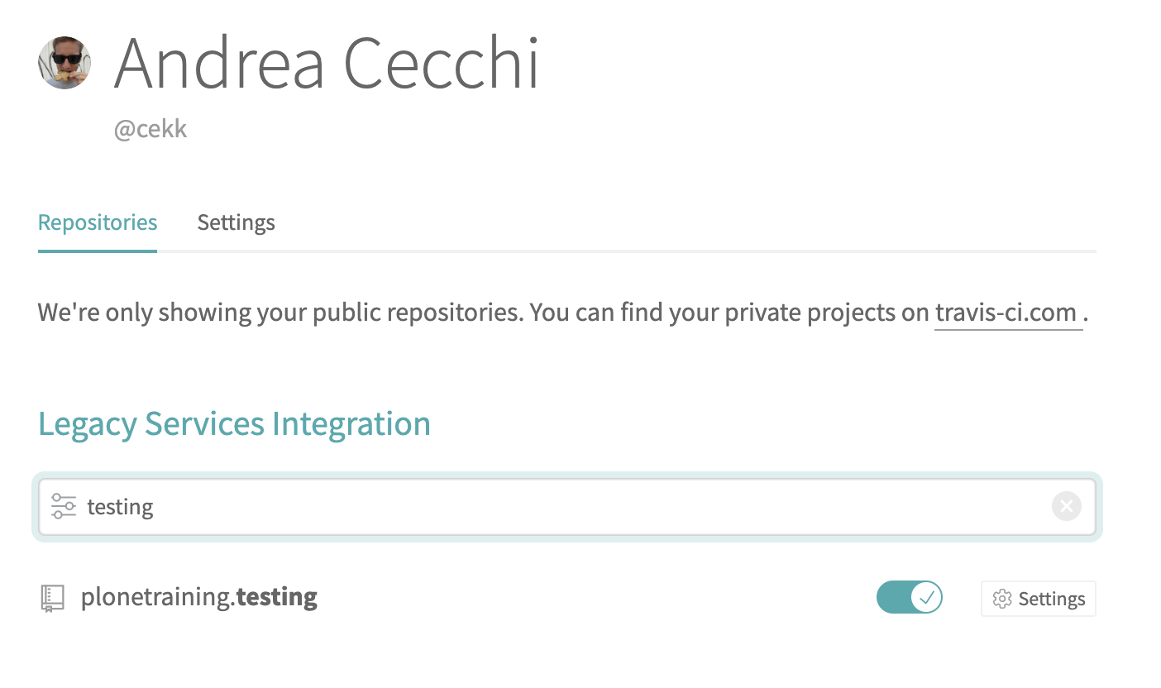Switch to the Repositories tab

pos(98,222)
